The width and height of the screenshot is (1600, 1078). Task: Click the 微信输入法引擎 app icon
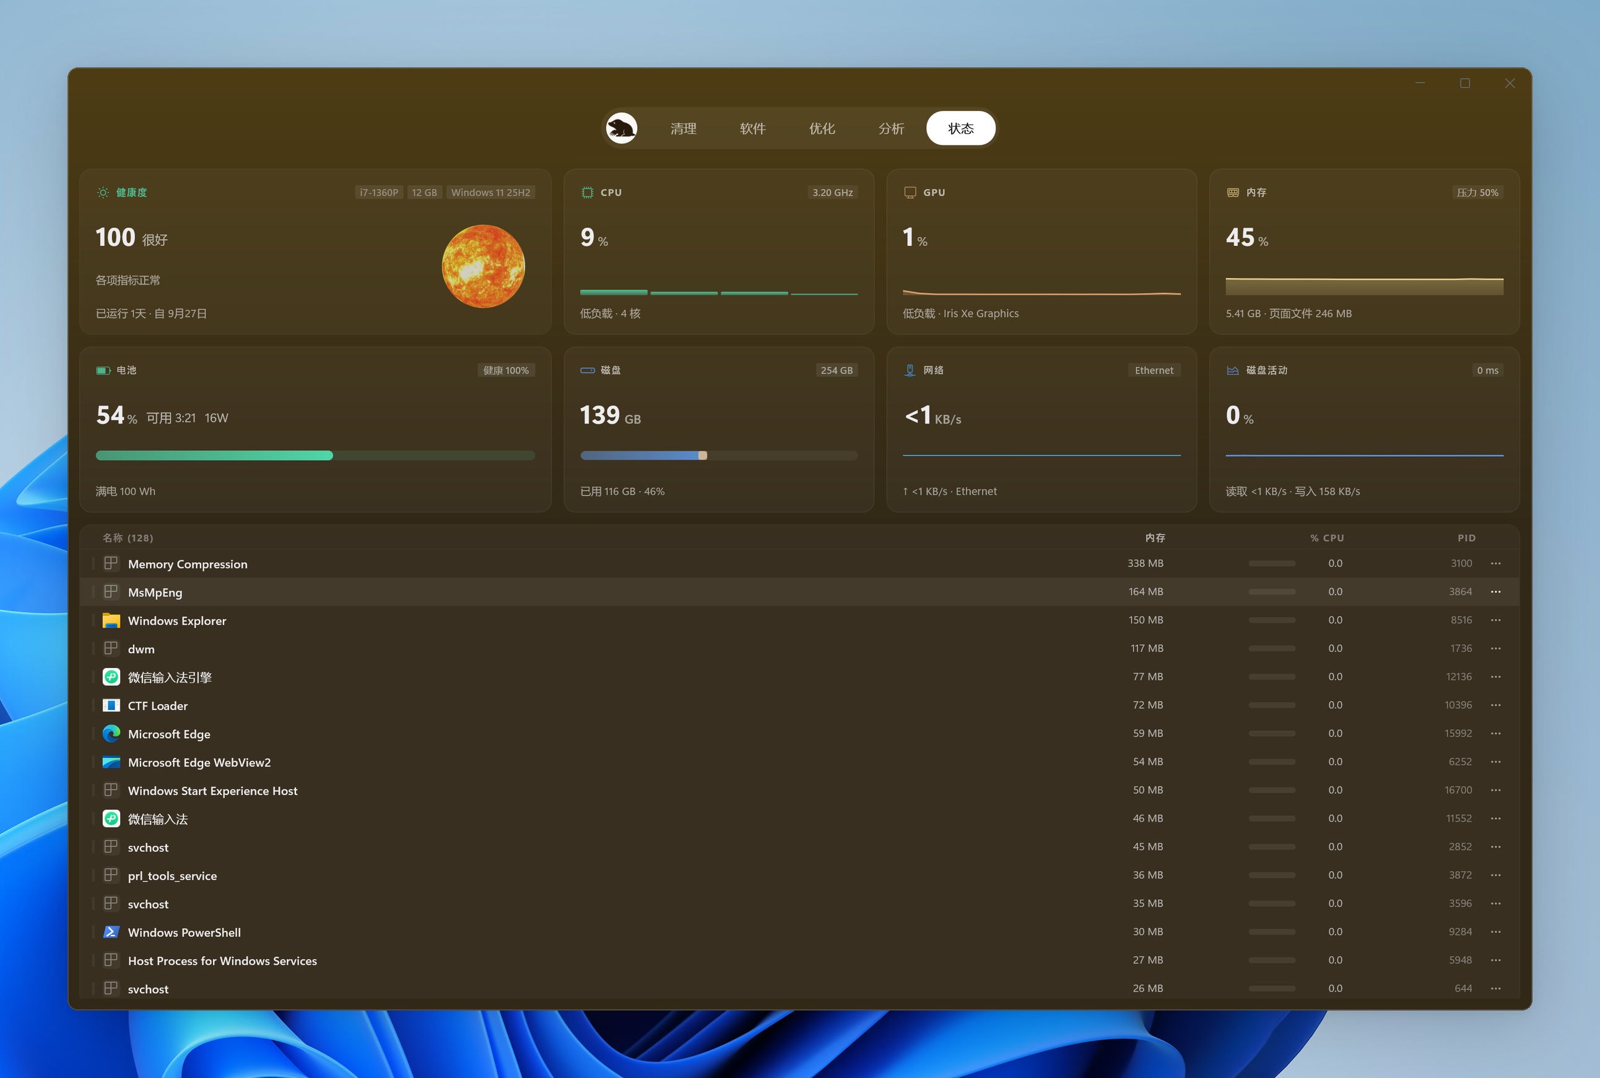(111, 677)
